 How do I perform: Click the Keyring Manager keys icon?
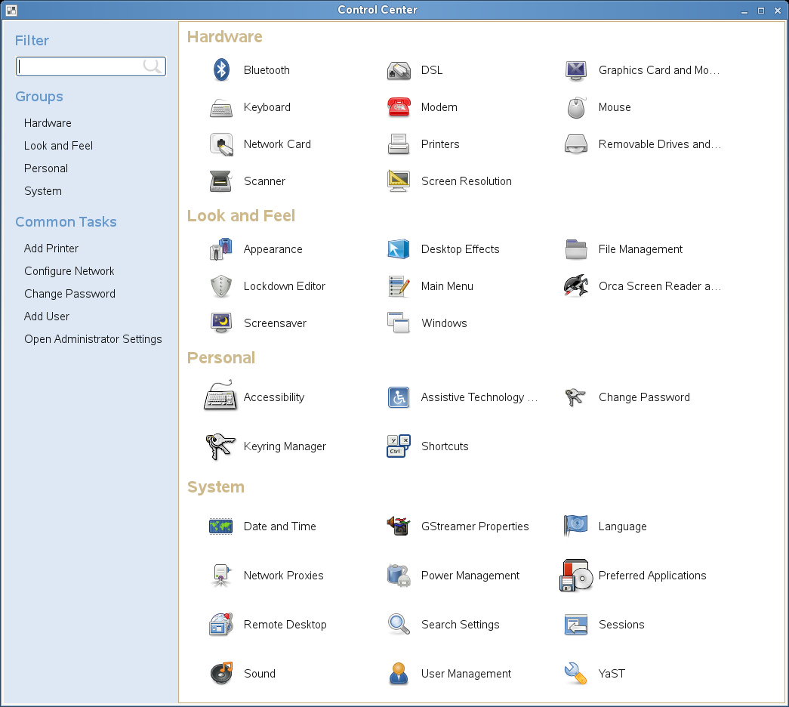[220, 446]
